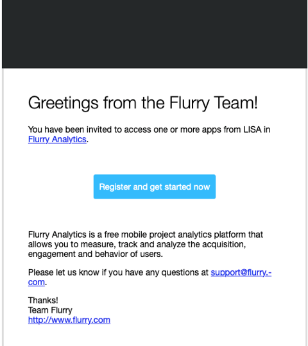Open the support@flurry. email link

[241, 272]
